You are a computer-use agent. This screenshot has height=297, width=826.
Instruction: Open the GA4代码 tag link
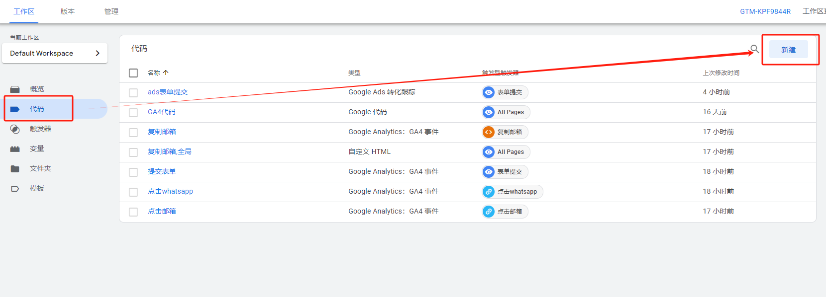161,112
